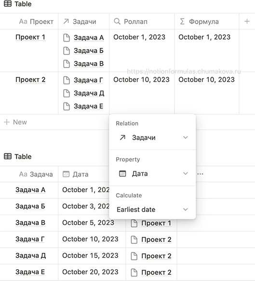Screen dimensions: 255x281
Task: Click the October 5, 2023 date cell
Action: coord(92,223)
